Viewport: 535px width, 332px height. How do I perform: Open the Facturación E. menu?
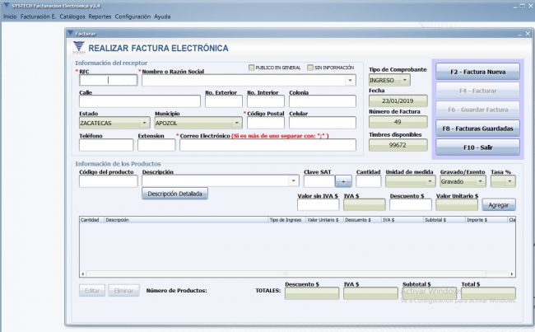[x=38, y=16]
